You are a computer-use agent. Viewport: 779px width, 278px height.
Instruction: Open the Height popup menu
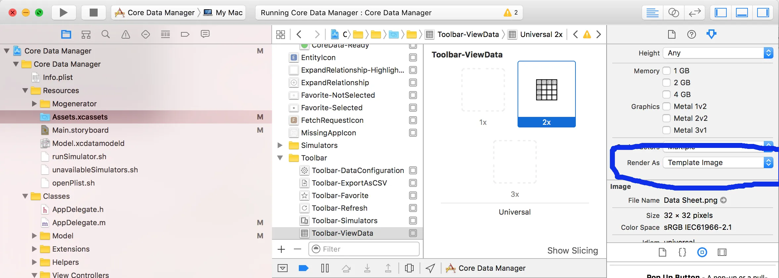[718, 53]
